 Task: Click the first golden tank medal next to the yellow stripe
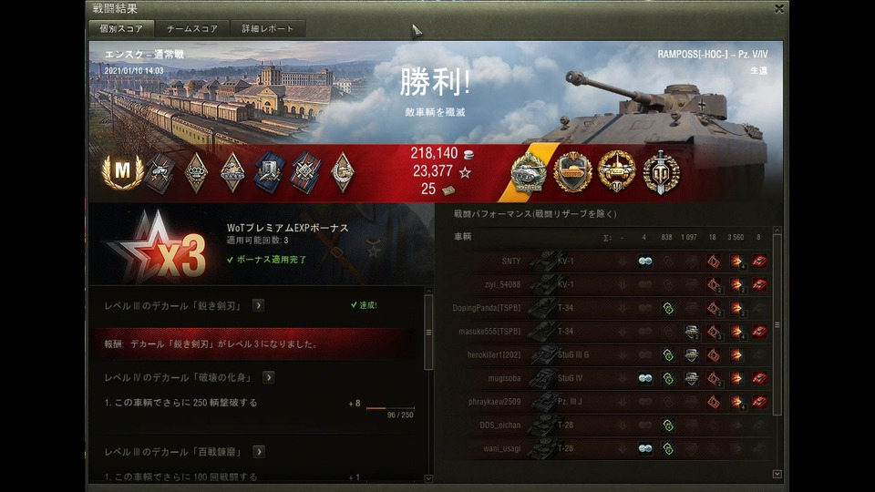(529, 172)
